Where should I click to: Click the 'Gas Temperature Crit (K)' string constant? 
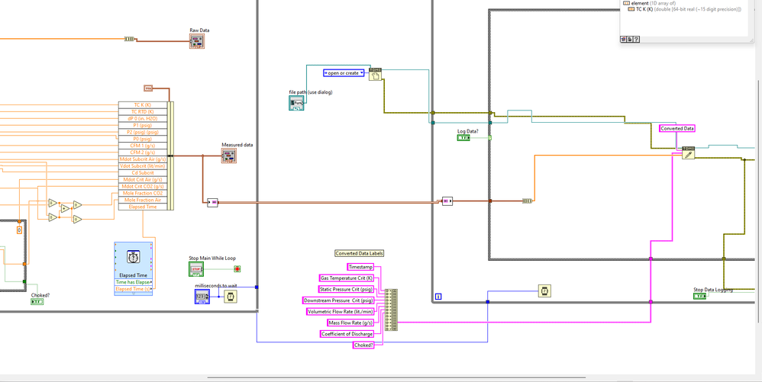click(347, 278)
